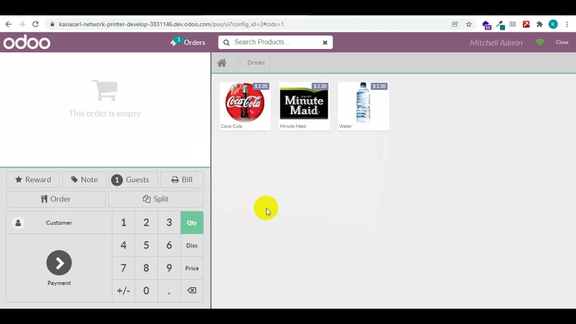The width and height of the screenshot is (576, 324).
Task: Check the wifi connection status icon
Action: point(540,42)
